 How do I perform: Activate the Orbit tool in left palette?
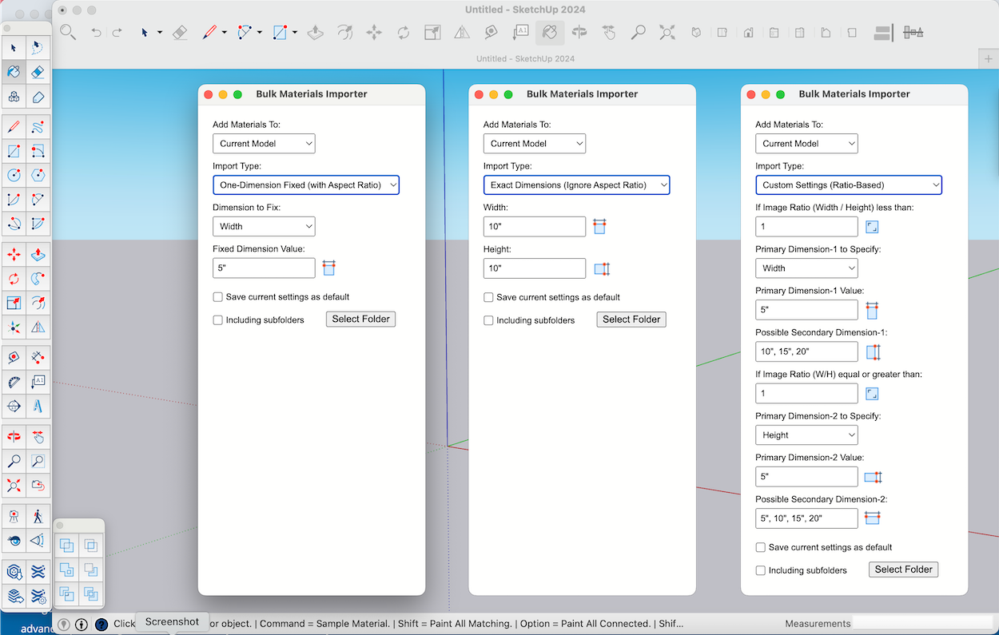coord(14,437)
